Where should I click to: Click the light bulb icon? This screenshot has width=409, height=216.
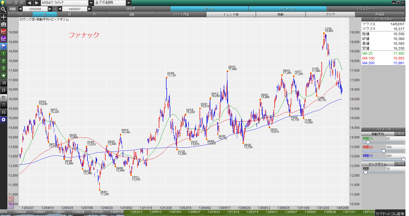pos(3,3)
